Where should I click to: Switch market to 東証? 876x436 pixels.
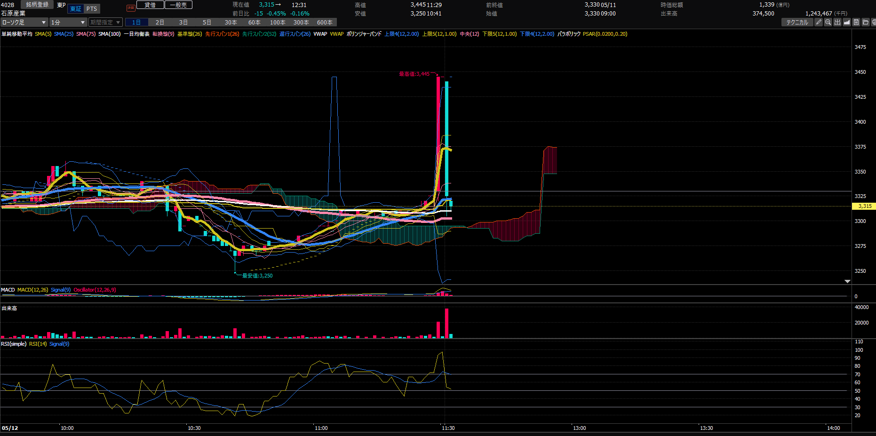(x=76, y=9)
